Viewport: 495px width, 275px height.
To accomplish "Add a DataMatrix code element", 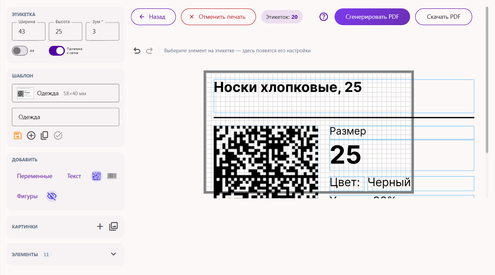I will pyautogui.click(x=97, y=176).
